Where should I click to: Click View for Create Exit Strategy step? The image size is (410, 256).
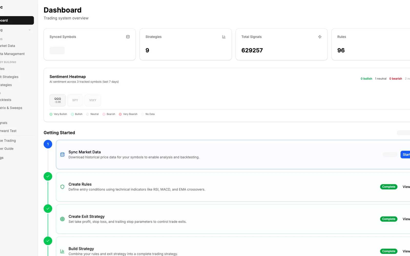tap(406, 219)
